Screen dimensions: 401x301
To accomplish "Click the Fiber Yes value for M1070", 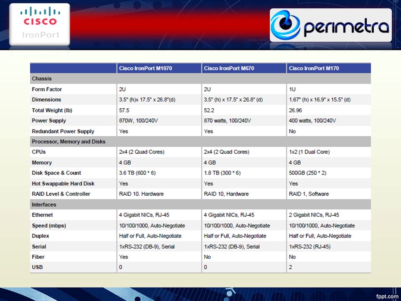I will tap(124, 257).
